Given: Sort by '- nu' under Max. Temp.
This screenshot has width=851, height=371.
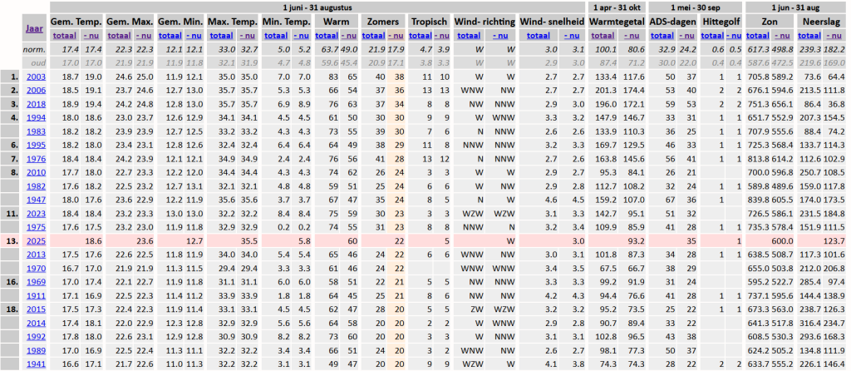Looking at the screenshot, I should (247, 36).
